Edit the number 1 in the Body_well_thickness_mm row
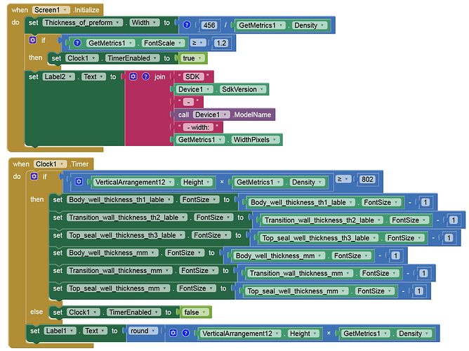Screen dimensions: 469x351 pos(395,256)
